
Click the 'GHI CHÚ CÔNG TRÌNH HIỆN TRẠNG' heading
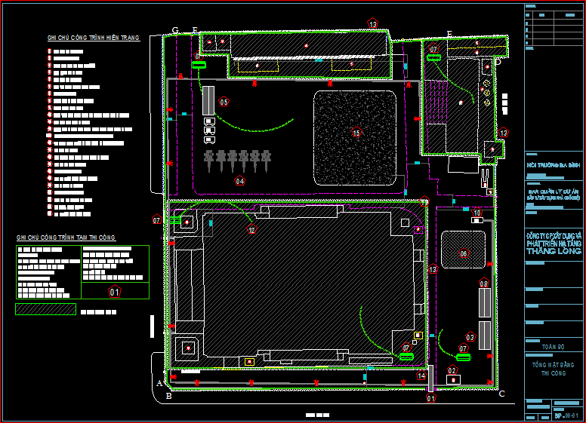click(x=93, y=38)
